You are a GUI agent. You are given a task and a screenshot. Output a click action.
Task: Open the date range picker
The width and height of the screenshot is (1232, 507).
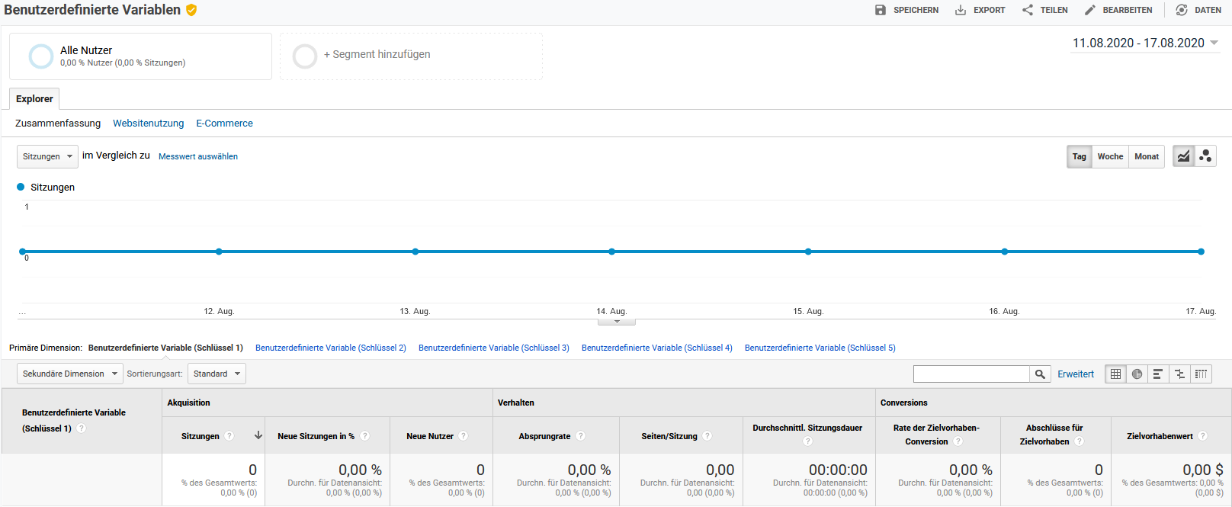point(1145,43)
